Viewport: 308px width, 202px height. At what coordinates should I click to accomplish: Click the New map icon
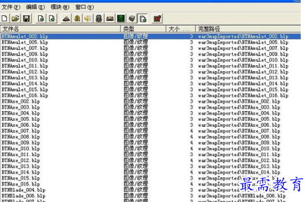4,19
